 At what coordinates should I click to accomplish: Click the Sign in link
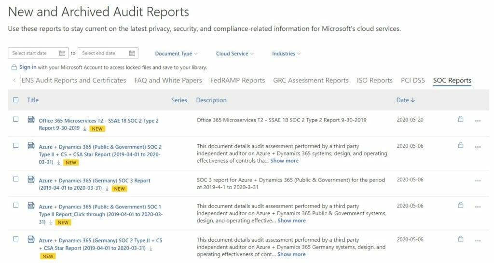tap(27, 67)
